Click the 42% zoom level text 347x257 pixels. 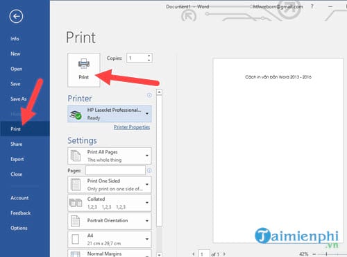pyautogui.click(x=304, y=254)
